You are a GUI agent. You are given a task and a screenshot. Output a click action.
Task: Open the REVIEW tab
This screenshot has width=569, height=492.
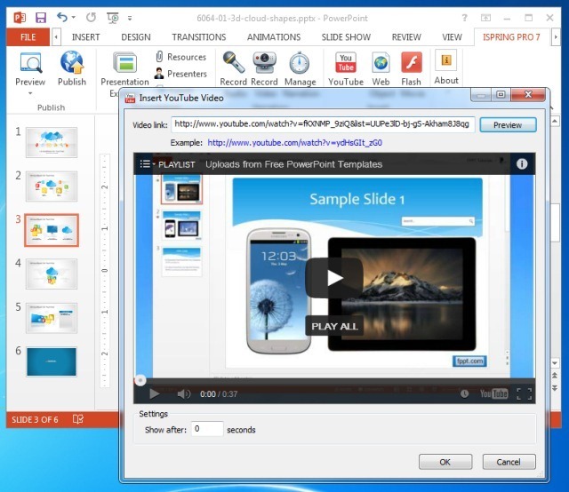point(406,37)
